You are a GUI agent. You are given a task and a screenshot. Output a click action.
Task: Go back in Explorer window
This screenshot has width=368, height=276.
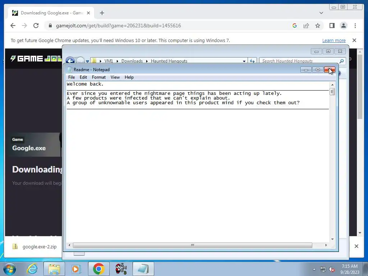(x=70, y=60)
